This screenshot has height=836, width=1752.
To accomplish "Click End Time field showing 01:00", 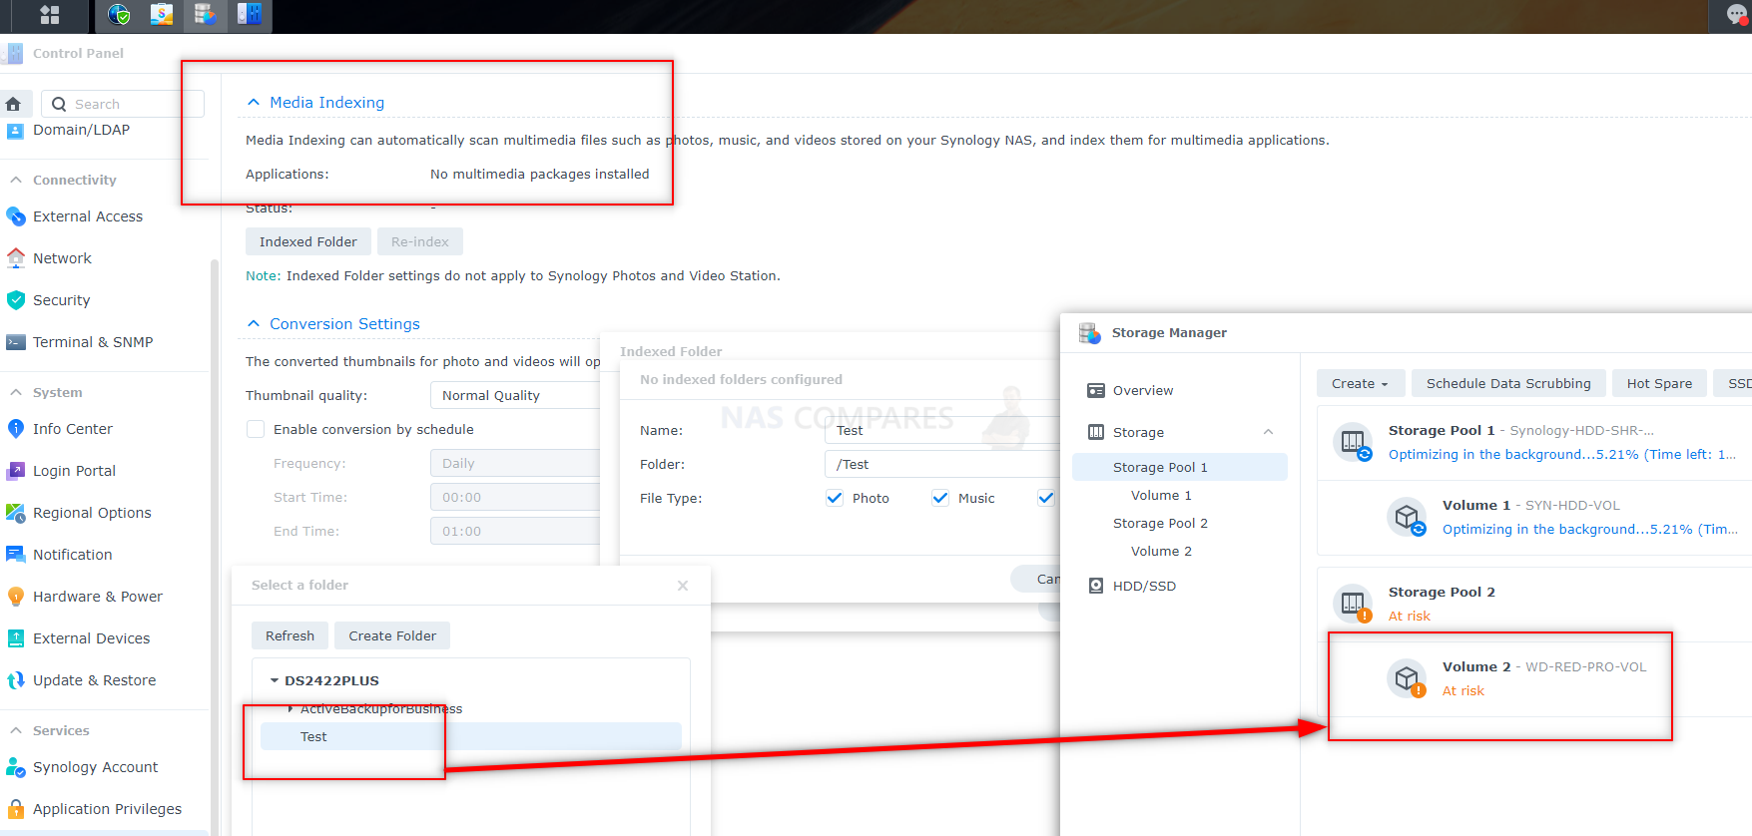I will [x=515, y=531].
